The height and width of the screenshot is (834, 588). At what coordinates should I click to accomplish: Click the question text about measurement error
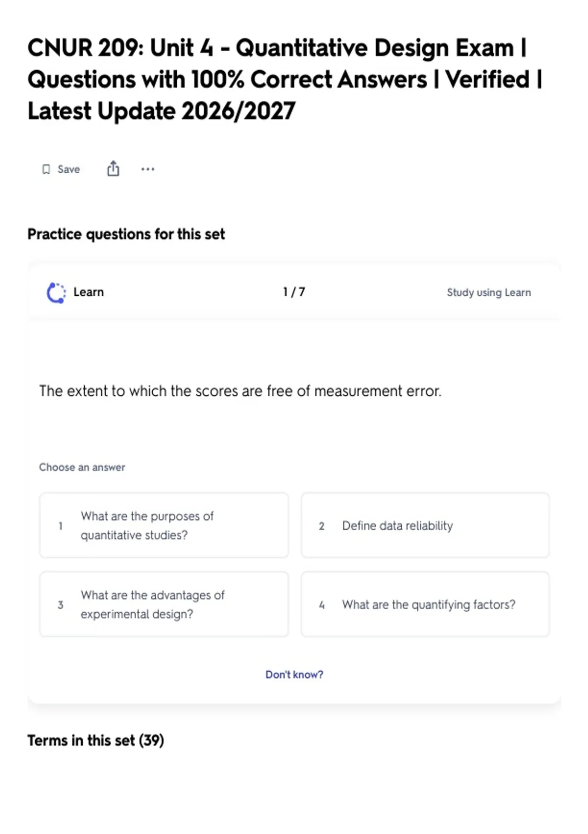(x=240, y=391)
